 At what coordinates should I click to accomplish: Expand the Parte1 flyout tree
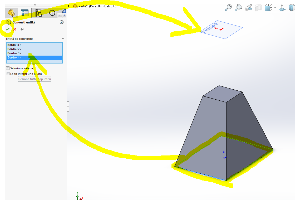tap(69, 6)
